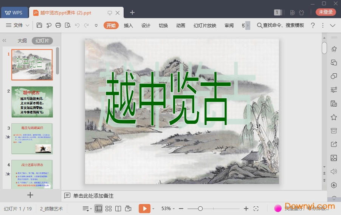Image resolution: width=341 pixels, height=215 pixels.
Task: Switch to the 大纲 outline tab
Action: tap(22, 41)
